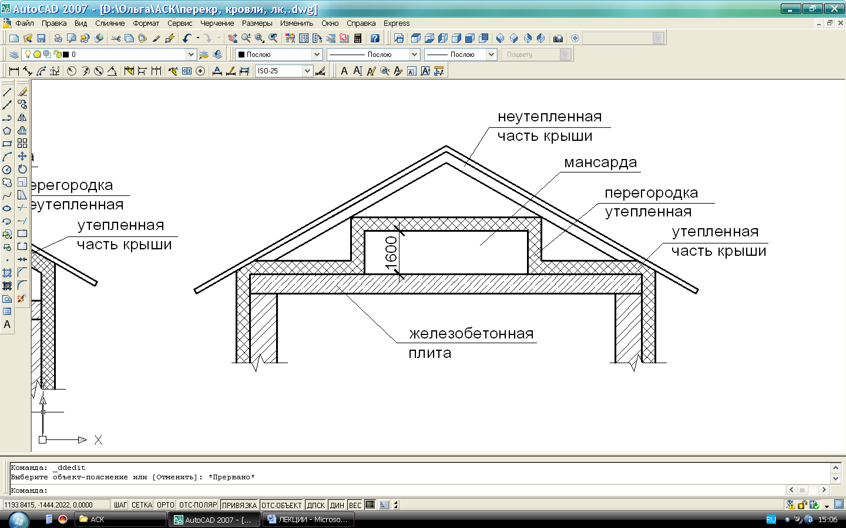Open the АСК folder from taskbar
The image size is (846, 528).
pyautogui.click(x=120, y=520)
